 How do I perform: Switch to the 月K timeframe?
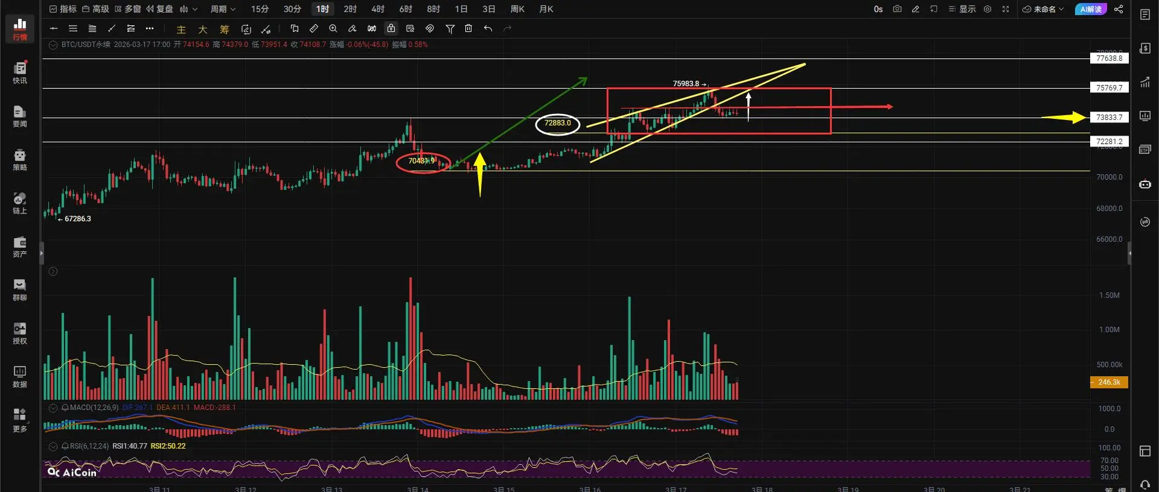pyautogui.click(x=546, y=9)
